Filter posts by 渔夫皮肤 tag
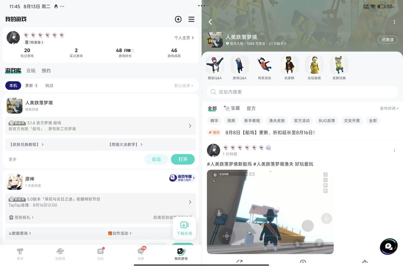 [277, 121]
